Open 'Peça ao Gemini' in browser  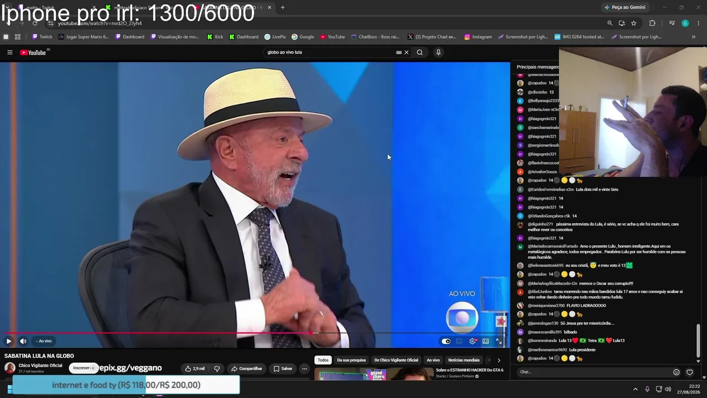[625, 7]
